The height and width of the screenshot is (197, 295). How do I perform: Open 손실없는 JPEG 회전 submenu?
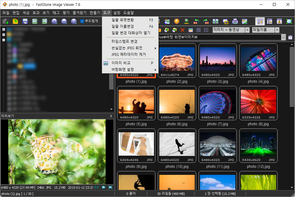pos(130,48)
